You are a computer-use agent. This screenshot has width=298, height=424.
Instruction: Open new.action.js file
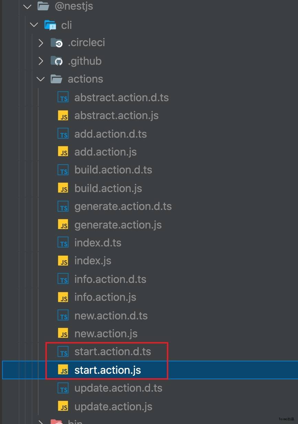pos(106,333)
